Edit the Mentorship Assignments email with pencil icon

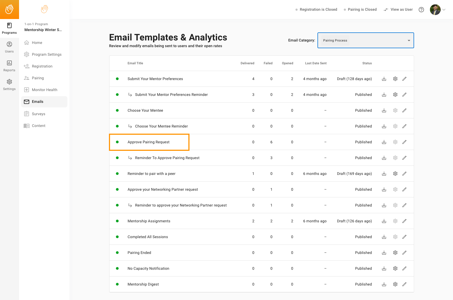click(404, 221)
